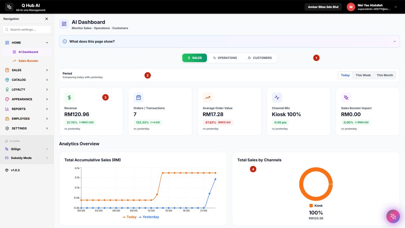Image resolution: width=405 pixels, height=228 pixels.
Task: Click the RM120.96 revenue value
Action: click(x=77, y=114)
